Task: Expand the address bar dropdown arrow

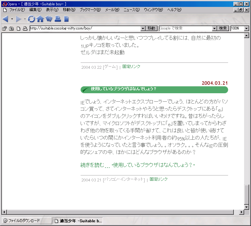Action: tap(143, 29)
